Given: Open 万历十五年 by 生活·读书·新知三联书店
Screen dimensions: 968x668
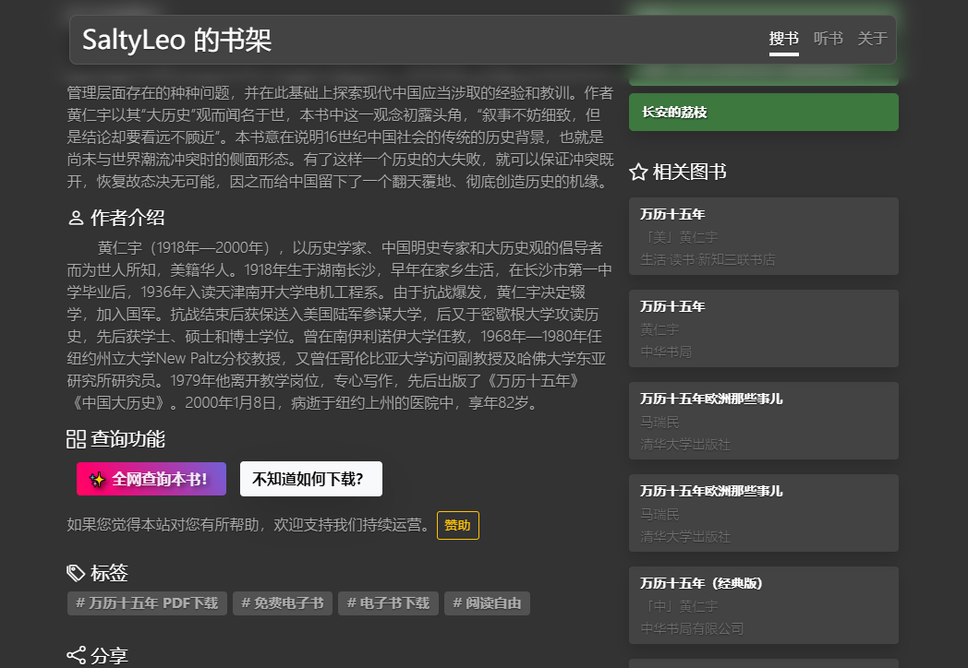Looking at the screenshot, I should coord(763,236).
